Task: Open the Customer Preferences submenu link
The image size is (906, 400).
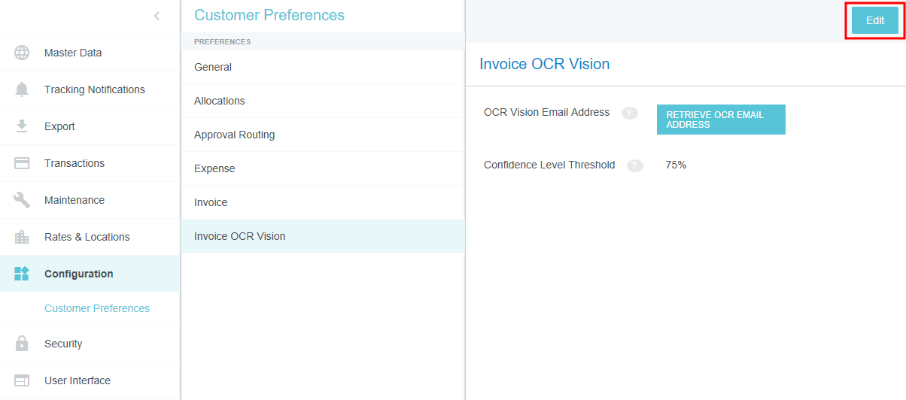Action: point(97,308)
